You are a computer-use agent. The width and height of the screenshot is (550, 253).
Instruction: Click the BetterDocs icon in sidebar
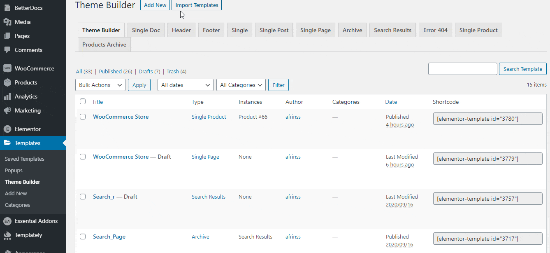pos(7,8)
